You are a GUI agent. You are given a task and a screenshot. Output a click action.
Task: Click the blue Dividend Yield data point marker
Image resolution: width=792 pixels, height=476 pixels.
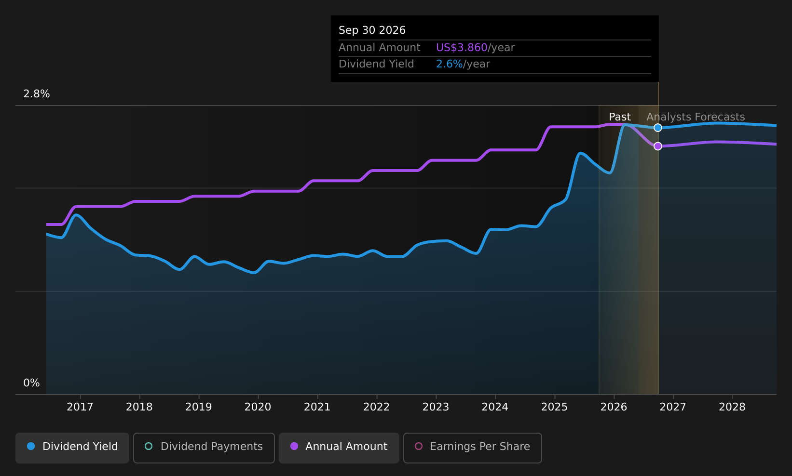coord(658,128)
